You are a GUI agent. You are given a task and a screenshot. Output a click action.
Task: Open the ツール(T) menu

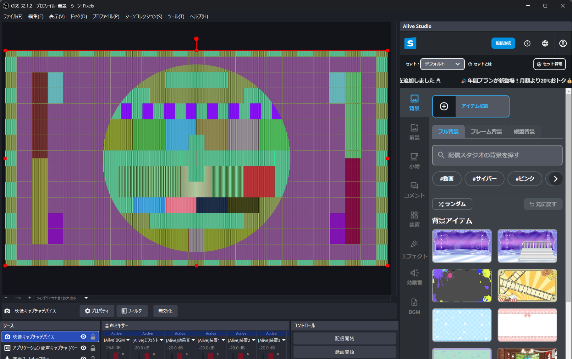176,16
